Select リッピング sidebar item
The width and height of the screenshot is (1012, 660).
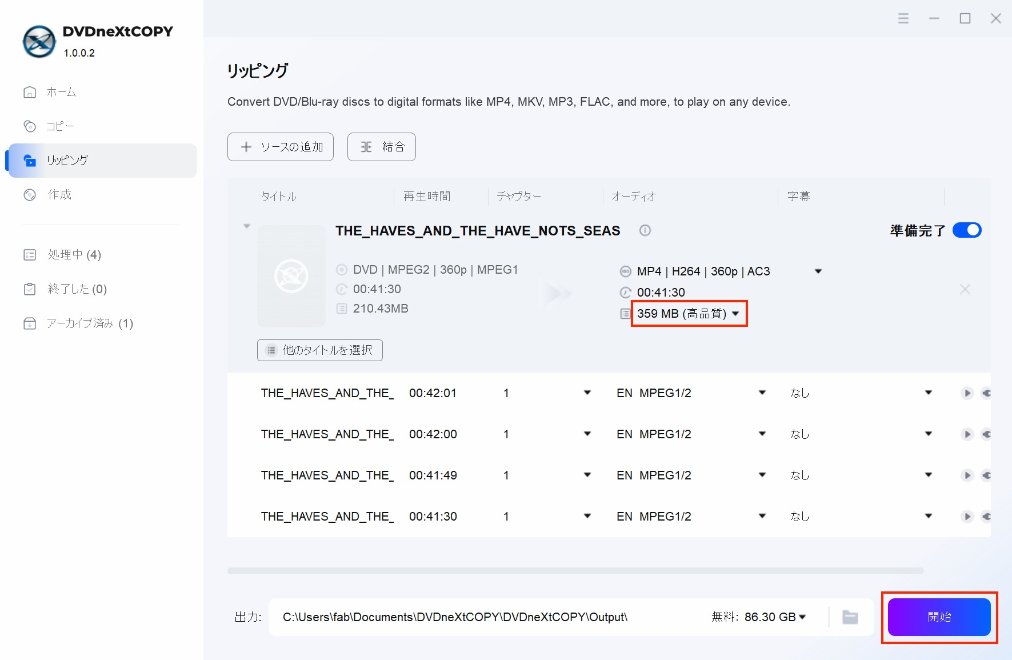[103, 161]
